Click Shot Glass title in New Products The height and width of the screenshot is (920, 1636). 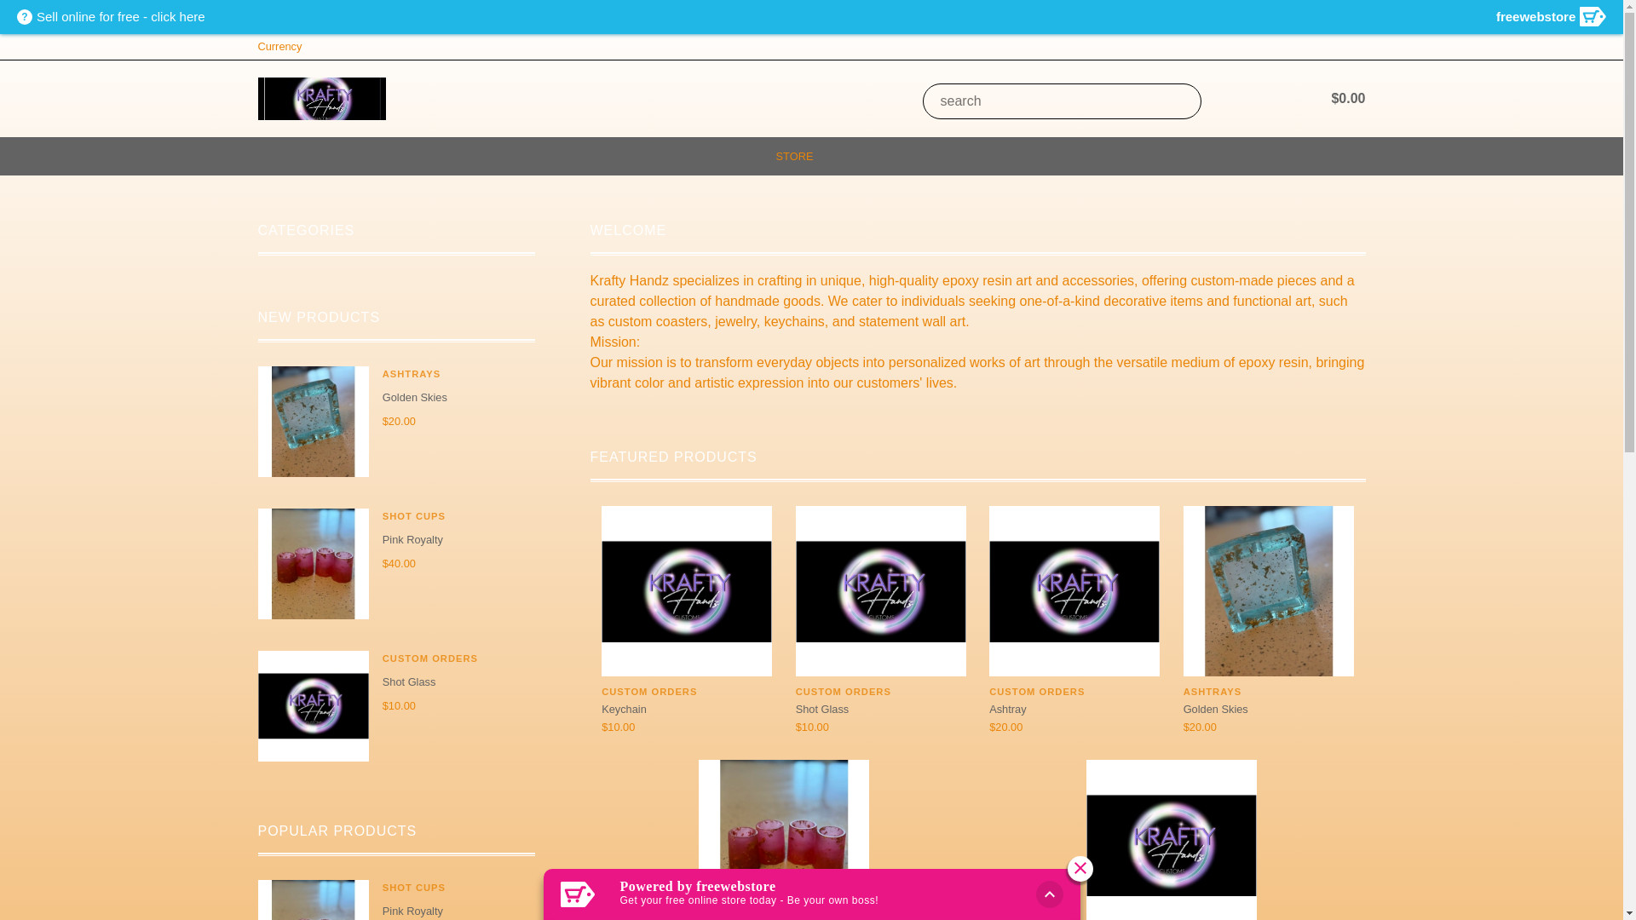click(408, 682)
